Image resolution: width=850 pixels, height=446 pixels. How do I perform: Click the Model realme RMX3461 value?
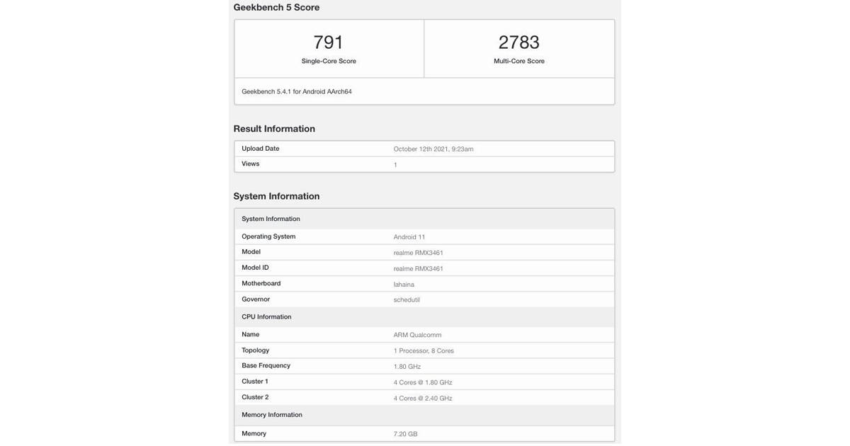coord(418,250)
